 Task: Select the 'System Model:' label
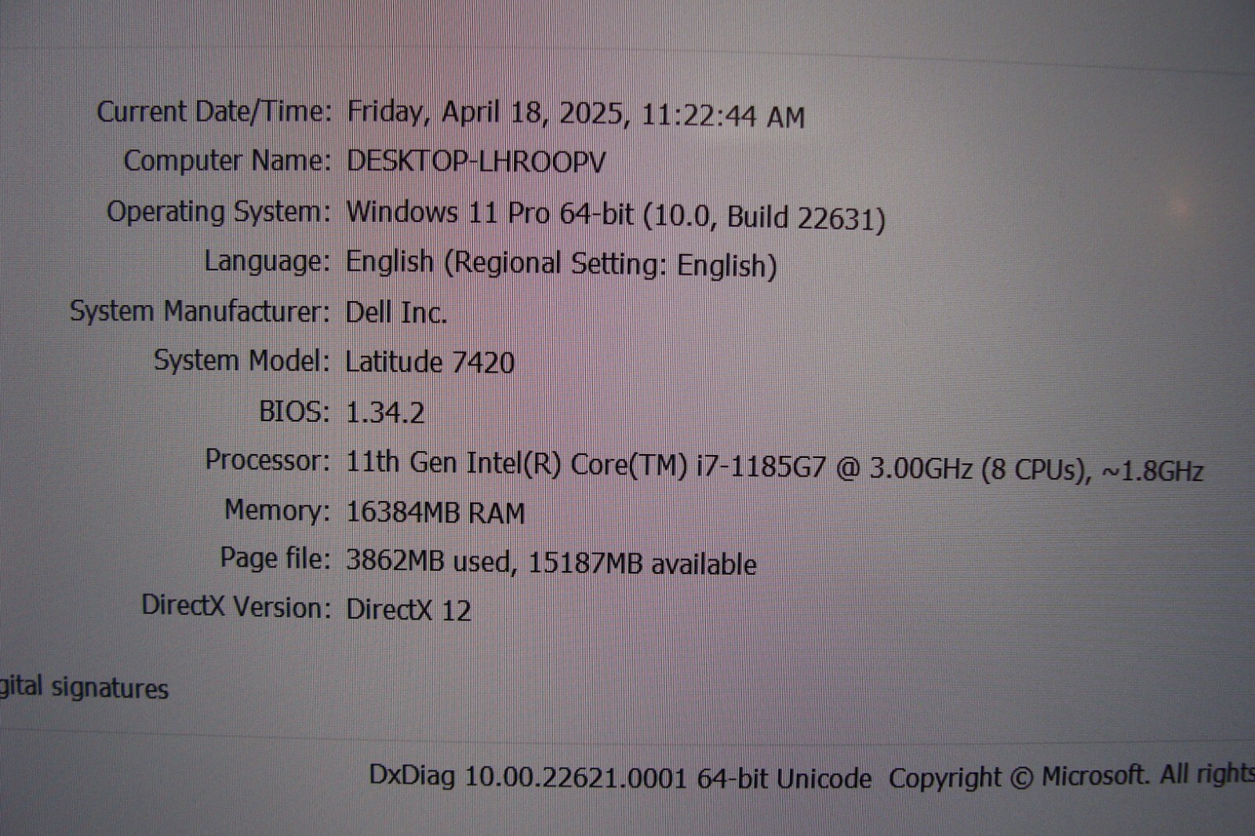(x=242, y=361)
